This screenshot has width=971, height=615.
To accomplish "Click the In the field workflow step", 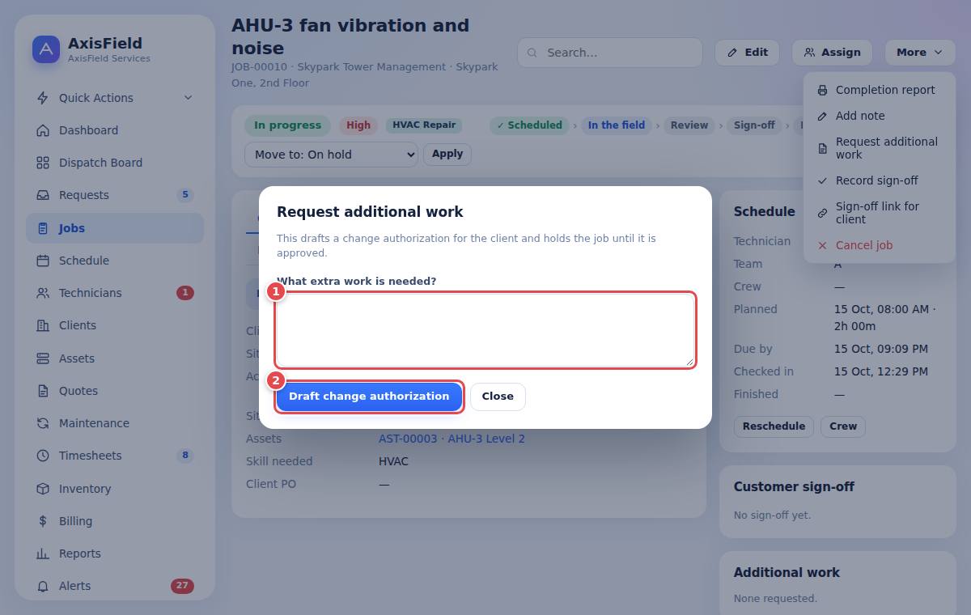I will [617, 125].
